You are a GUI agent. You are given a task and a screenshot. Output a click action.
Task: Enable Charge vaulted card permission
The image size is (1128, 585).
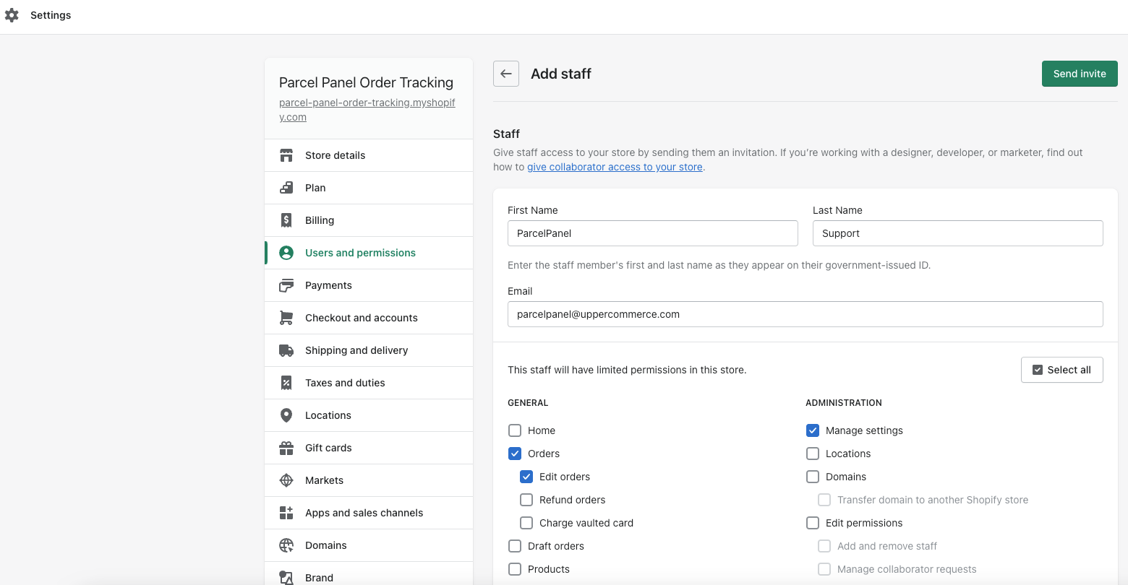pos(526,523)
